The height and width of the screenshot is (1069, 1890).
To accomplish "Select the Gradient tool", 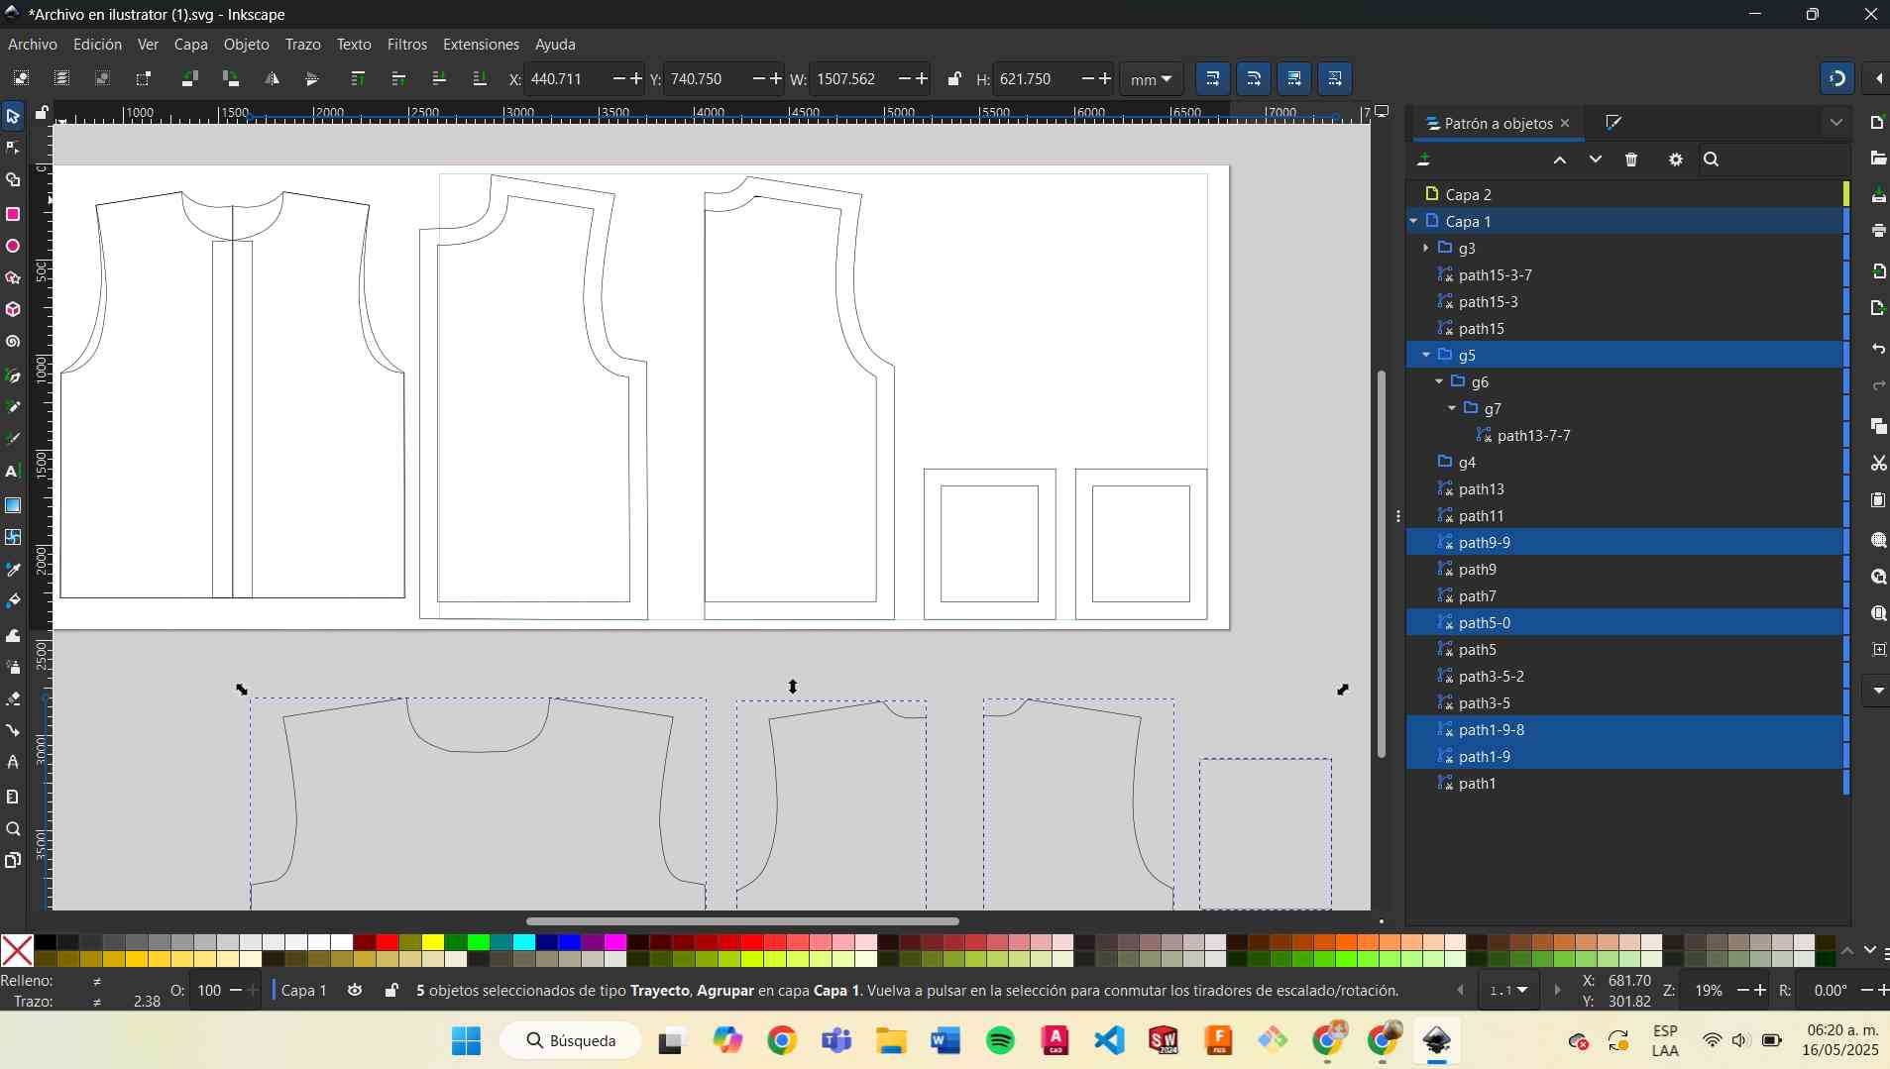I will 13,505.
